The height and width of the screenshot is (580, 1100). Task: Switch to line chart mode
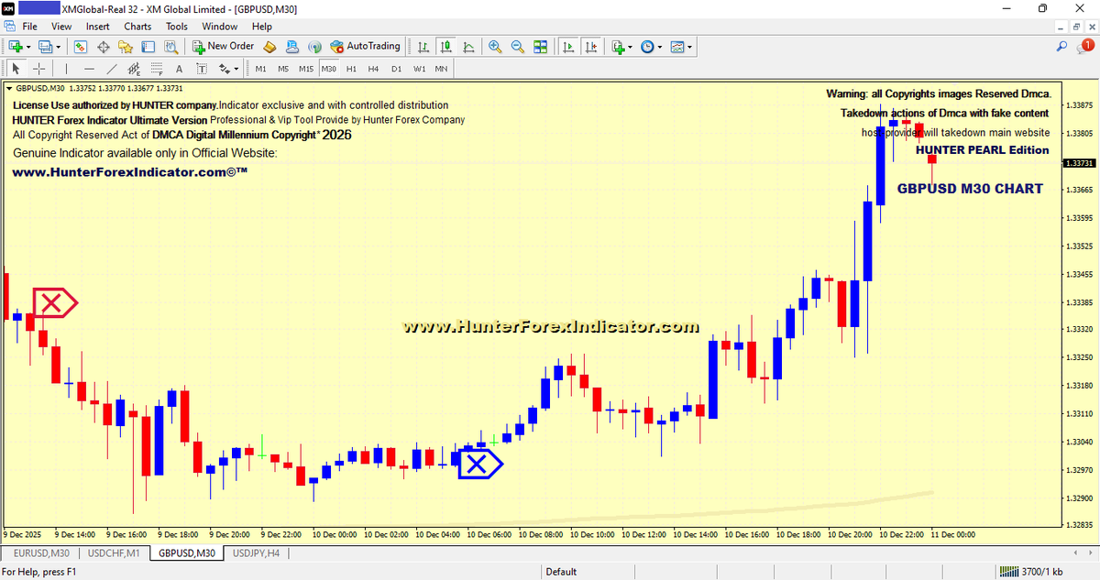pyautogui.click(x=468, y=47)
